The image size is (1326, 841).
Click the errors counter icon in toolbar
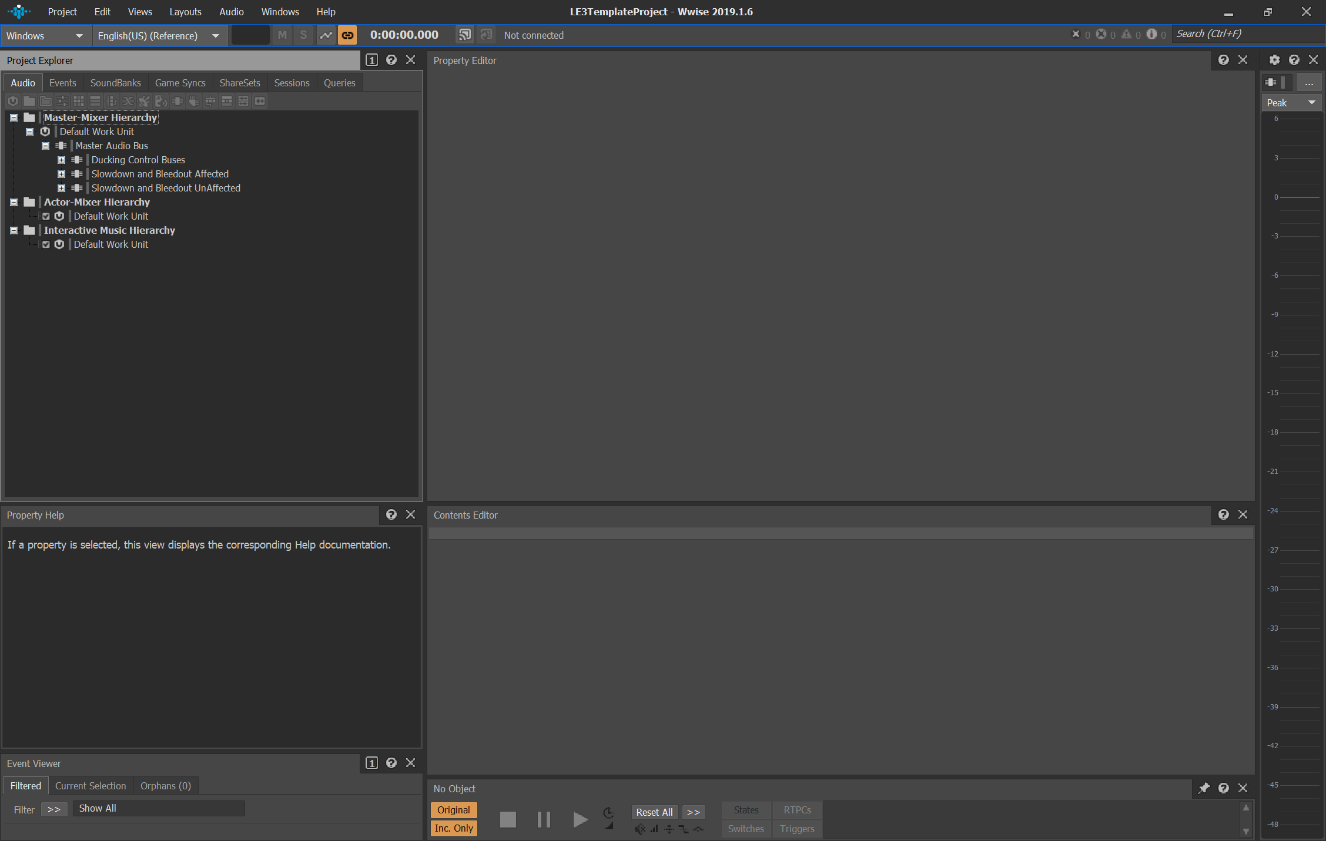1101,34
